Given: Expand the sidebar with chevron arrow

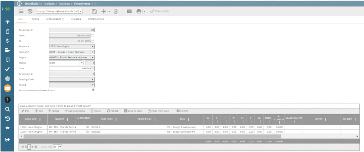Looking at the screenshot, I should pos(2,9).
